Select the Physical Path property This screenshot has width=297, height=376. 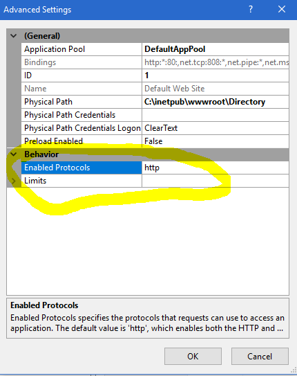(82, 102)
